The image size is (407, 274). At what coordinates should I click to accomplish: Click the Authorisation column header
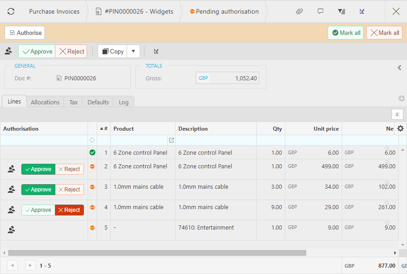click(x=44, y=129)
